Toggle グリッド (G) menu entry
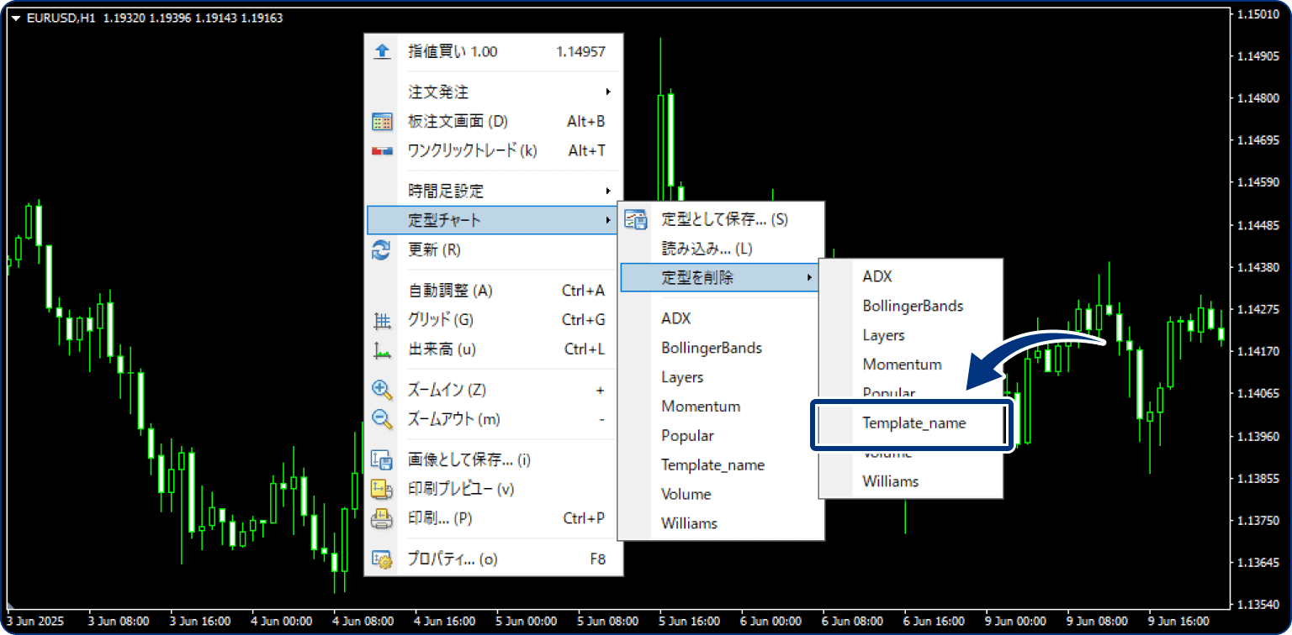The width and height of the screenshot is (1292, 635). click(x=494, y=320)
